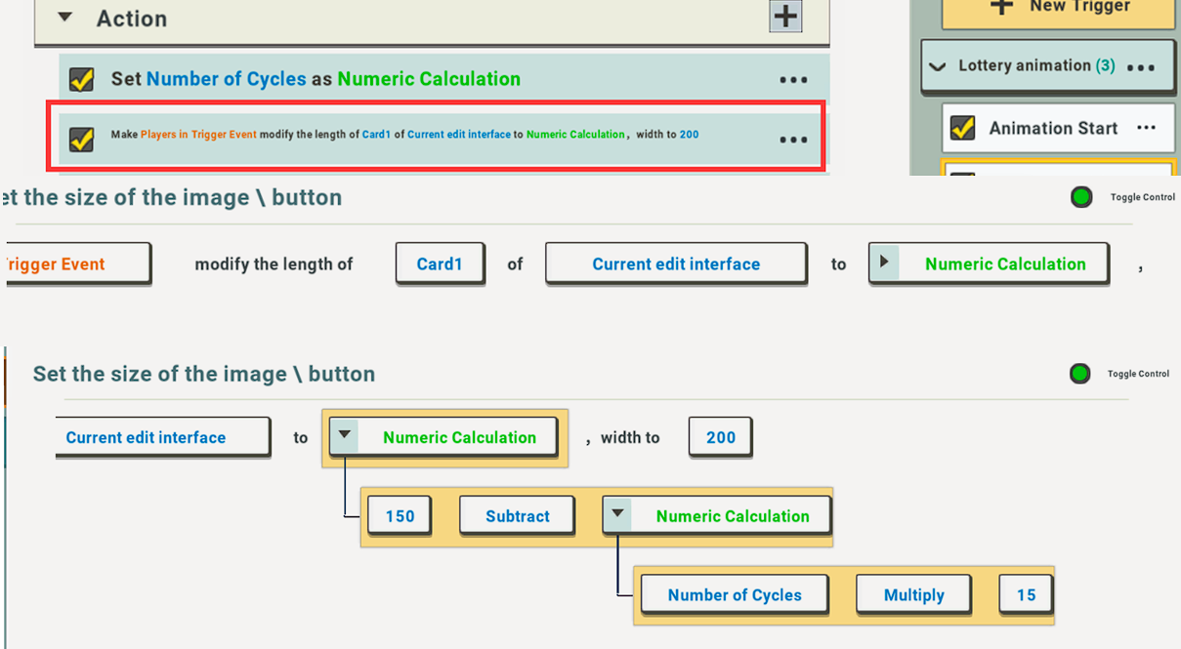The width and height of the screenshot is (1181, 649).
Task: Open options dots for the Card1 length action
Action: (793, 140)
